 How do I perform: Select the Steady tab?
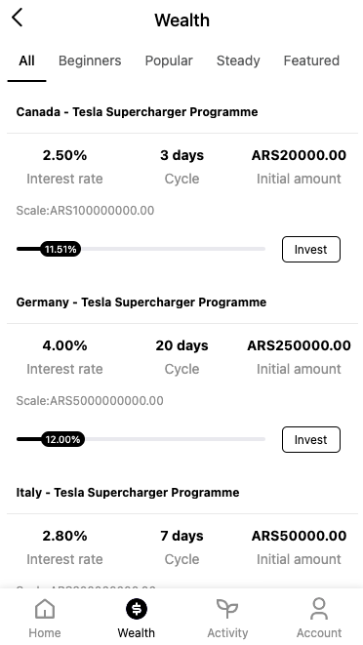[x=238, y=60]
